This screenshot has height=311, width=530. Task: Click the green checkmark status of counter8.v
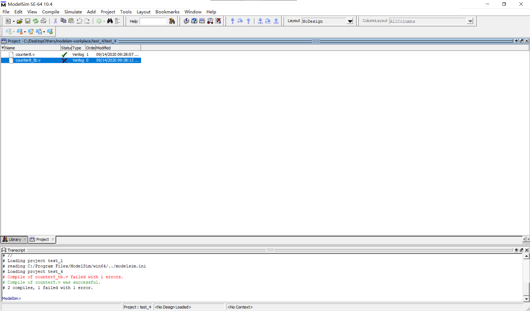[x=64, y=54]
